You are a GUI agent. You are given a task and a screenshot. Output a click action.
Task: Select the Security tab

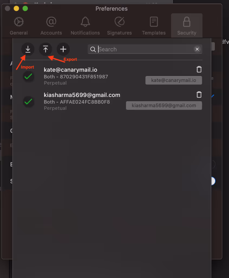coord(187,26)
